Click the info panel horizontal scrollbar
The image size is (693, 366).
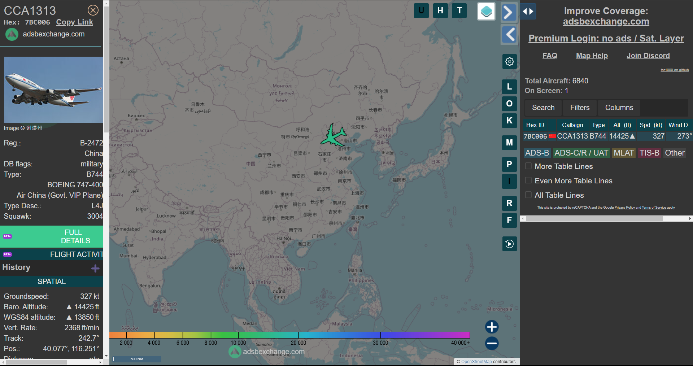(36, 362)
